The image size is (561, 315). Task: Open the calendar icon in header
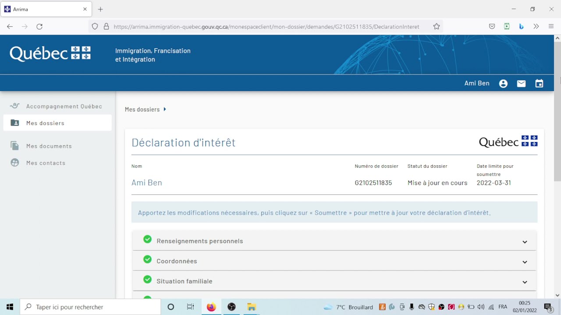pyautogui.click(x=539, y=84)
